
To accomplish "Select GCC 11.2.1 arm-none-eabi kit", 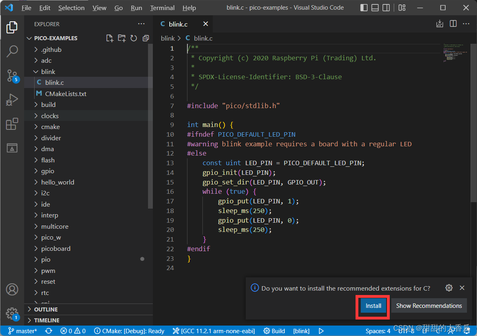I will pos(214,331).
